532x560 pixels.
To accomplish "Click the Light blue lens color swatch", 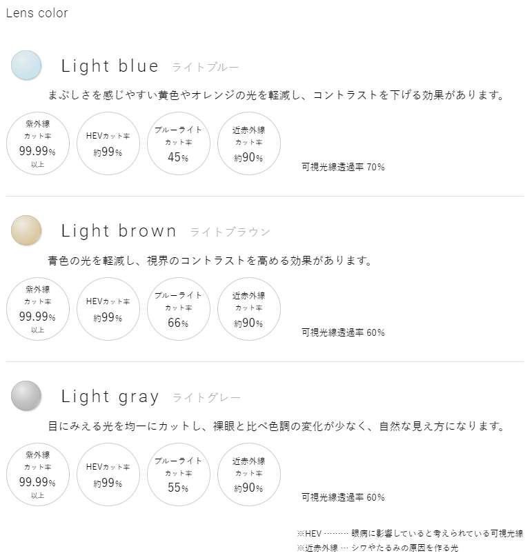I will (x=26, y=66).
